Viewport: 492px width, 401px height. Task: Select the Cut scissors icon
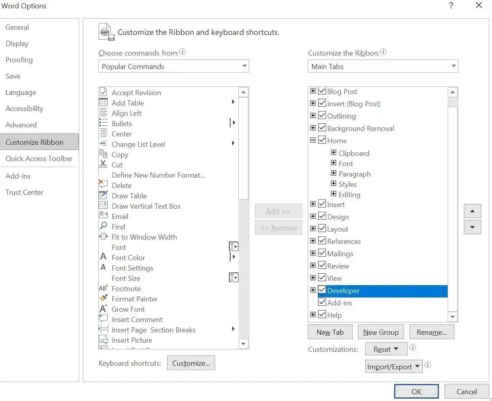[x=103, y=165]
